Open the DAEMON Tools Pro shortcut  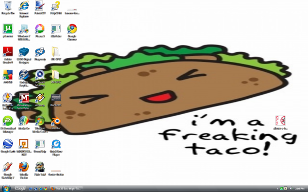8,101
